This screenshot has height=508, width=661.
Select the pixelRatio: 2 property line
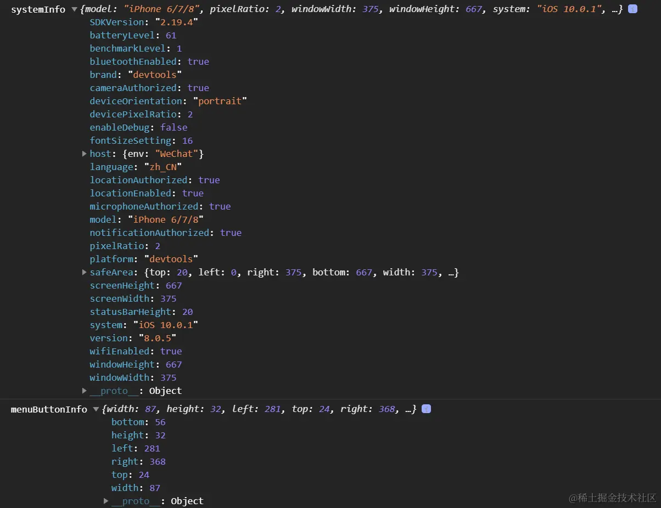[125, 246]
